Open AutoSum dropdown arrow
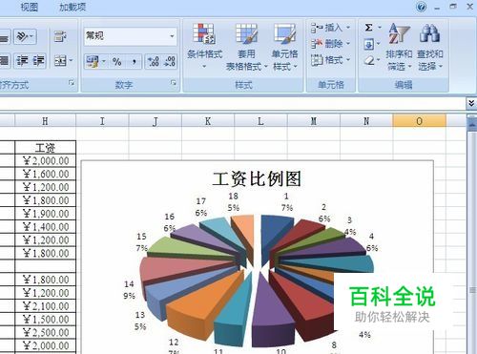 click(x=380, y=28)
